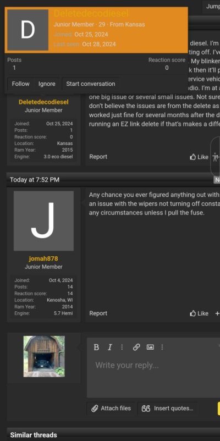Insert a link in the reply
This screenshot has width=220, height=441.
pyautogui.click(x=136, y=348)
